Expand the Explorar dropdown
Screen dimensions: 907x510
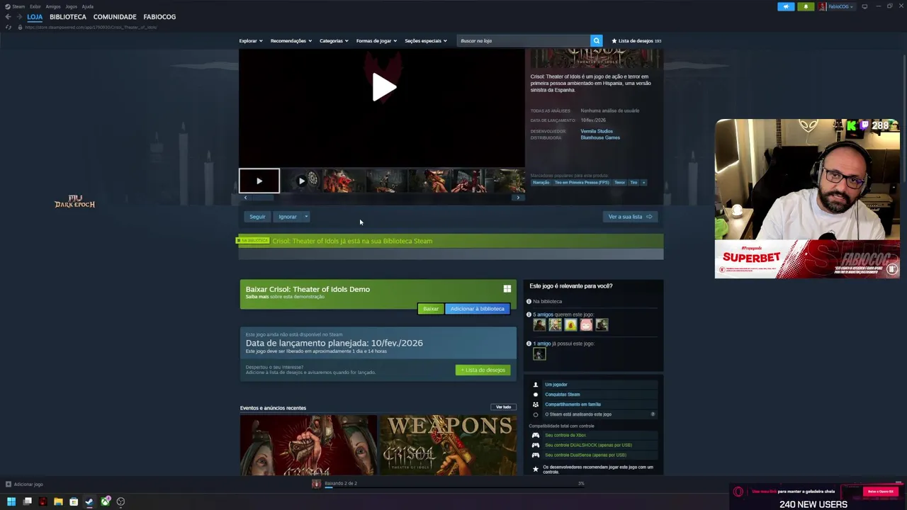(x=251, y=40)
